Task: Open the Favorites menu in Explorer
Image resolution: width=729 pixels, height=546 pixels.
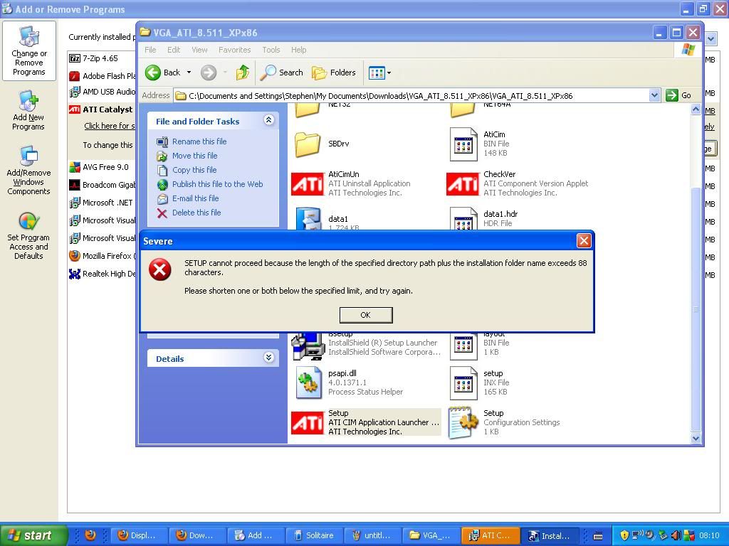Action: coord(234,50)
